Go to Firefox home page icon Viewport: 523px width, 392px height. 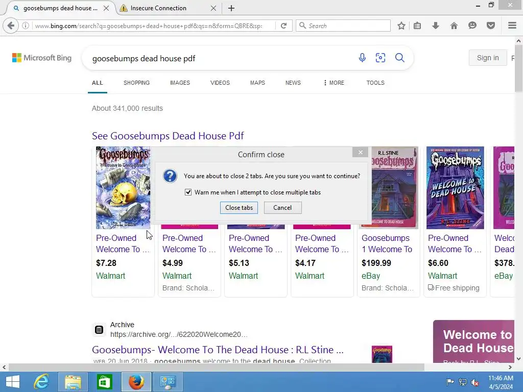[x=454, y=26]
